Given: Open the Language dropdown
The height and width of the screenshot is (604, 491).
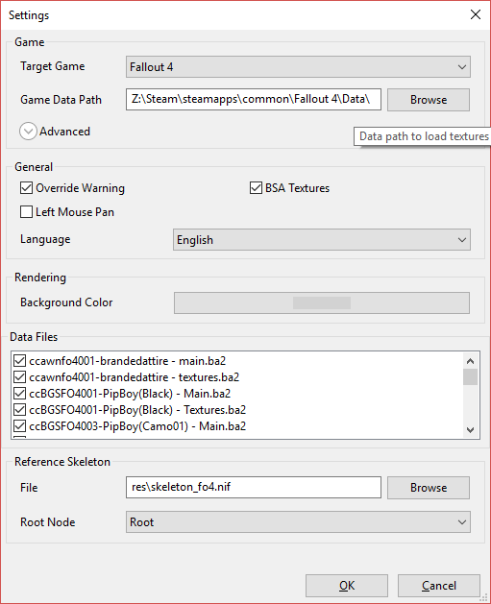Looking at the screenshot, I should point(322,240).
